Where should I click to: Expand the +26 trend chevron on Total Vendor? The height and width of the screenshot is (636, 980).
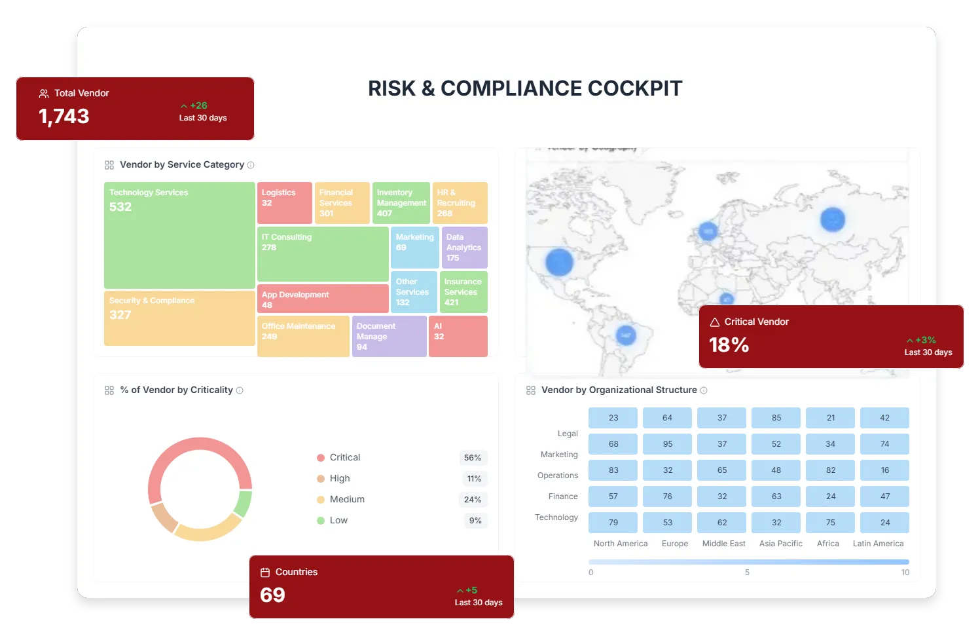pyautogui.click(x=183, y=105)
